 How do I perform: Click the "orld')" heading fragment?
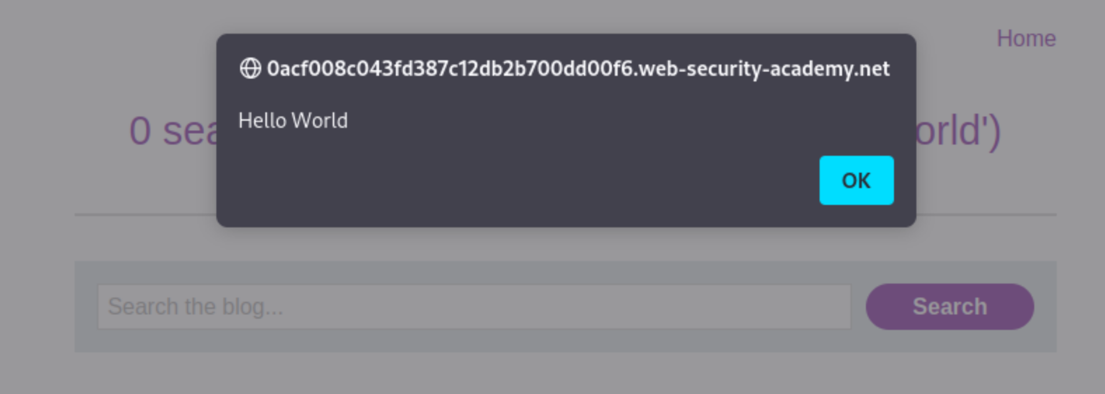[x=959, y=131]
